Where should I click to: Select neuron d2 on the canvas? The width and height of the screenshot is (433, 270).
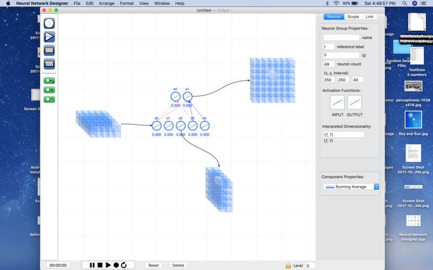181,126
